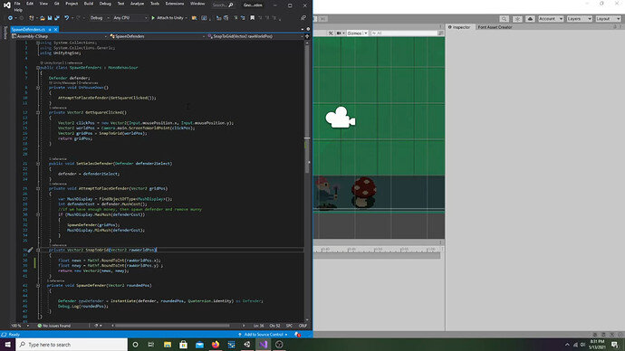Collapse the AttemptToPlaceDefender method region

click(38, 189)
